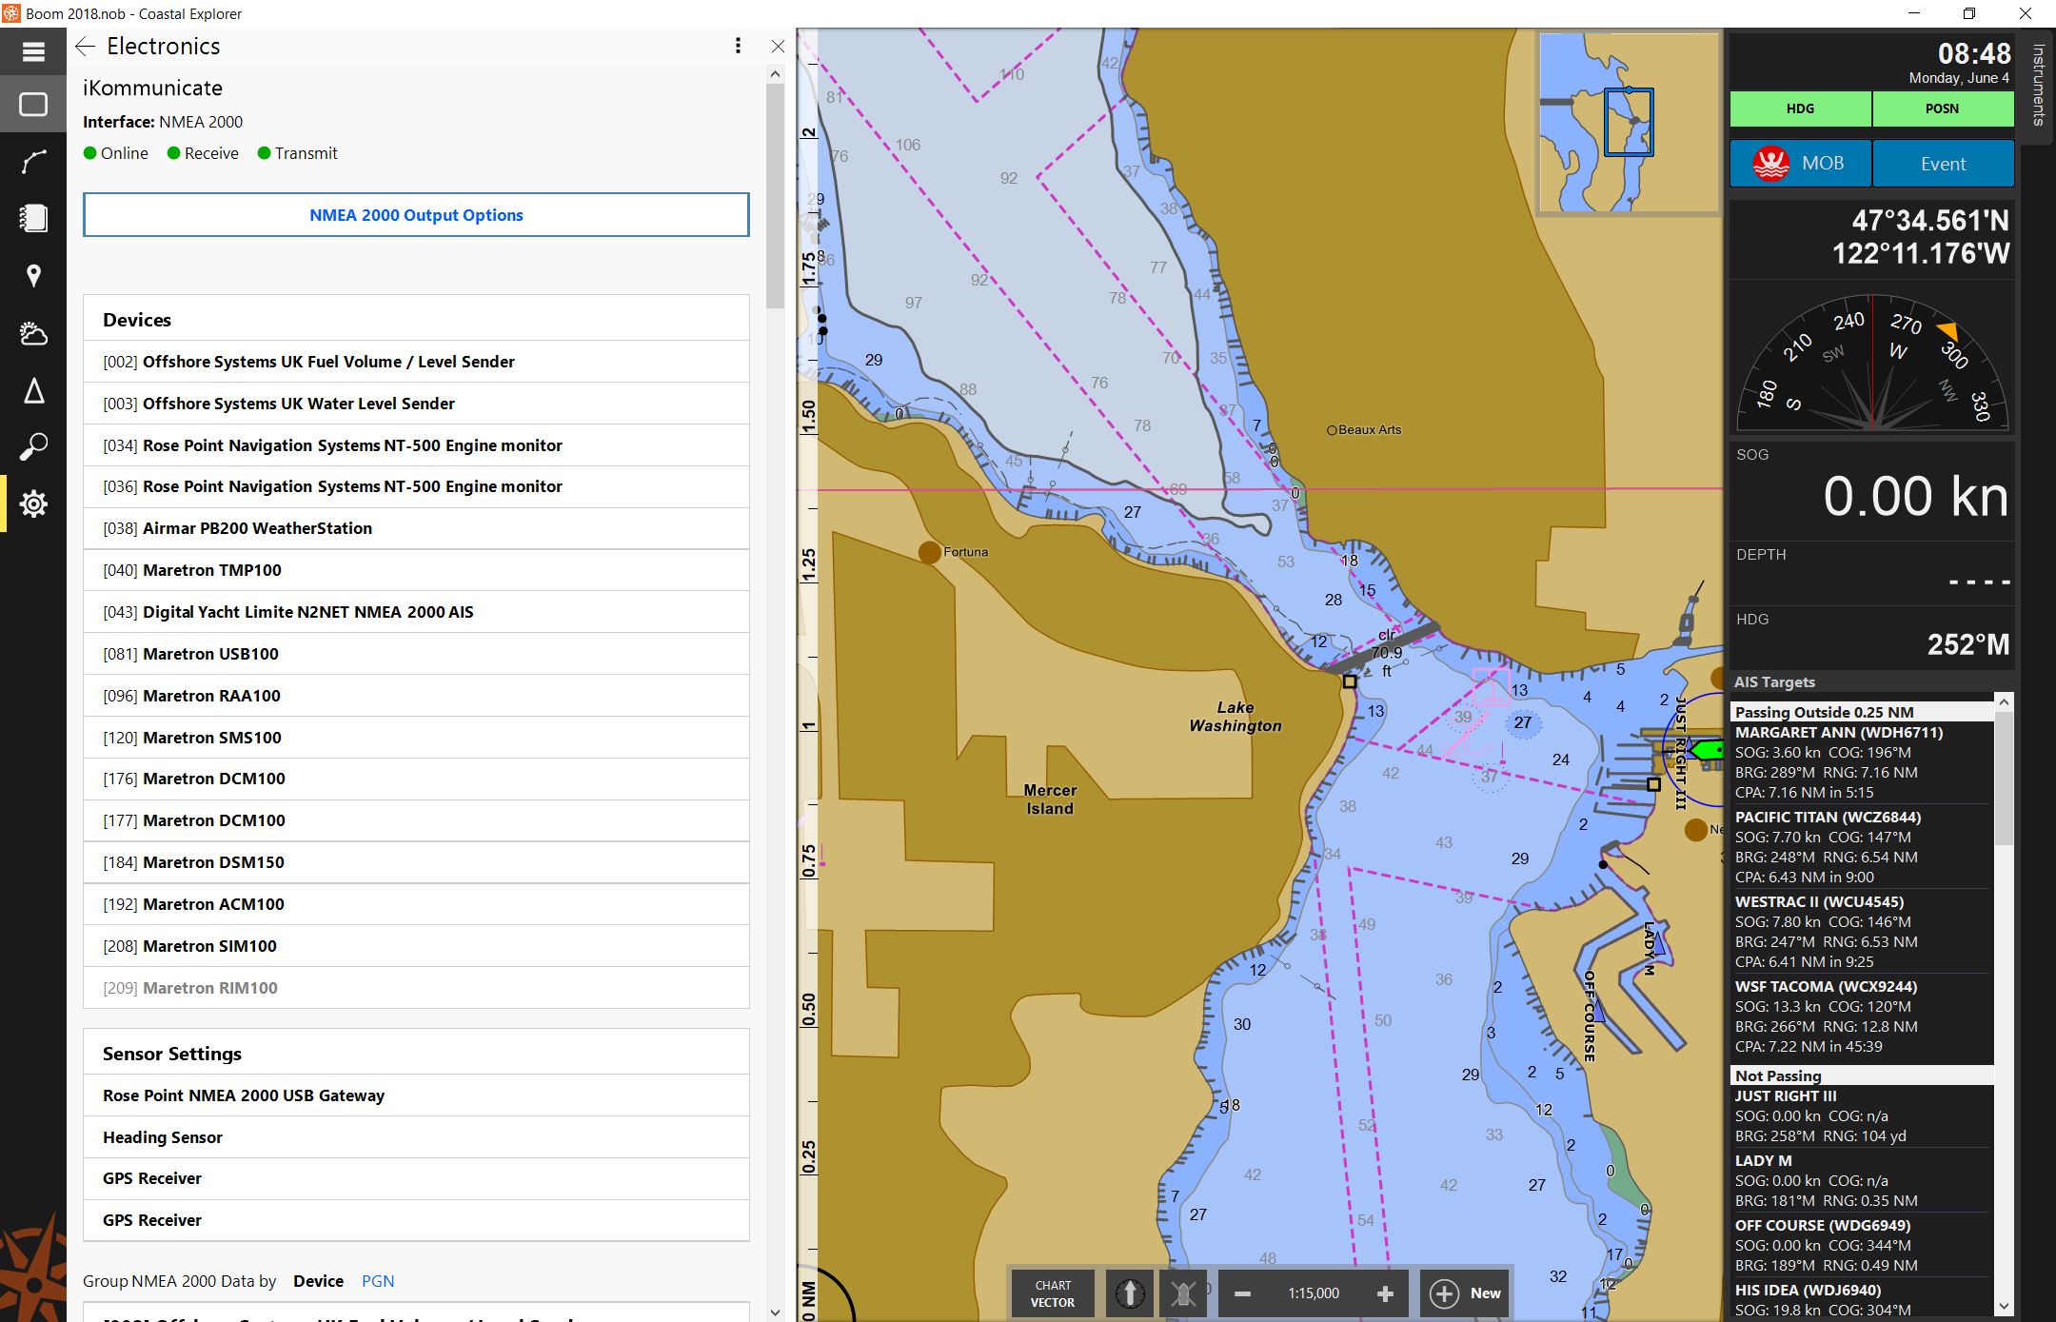Zoom in chart with plus button
Image resolution: width=2056 pixels, height=1322 pixels.
[x=1385, y=1293]
